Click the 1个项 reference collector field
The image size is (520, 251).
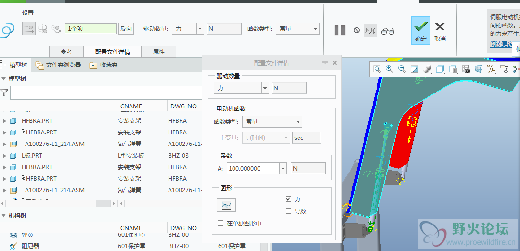pos(91,29)
